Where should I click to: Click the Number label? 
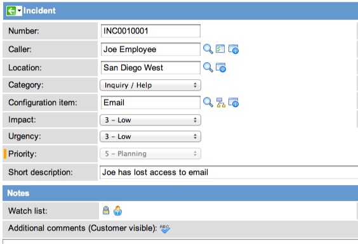[x=23, y=31]
